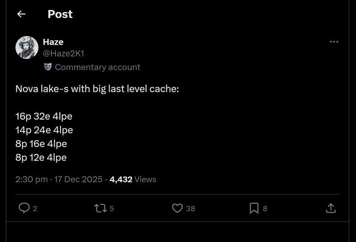View the 4,432 Views count
Screen dimensions: 356x242
[x=133, y=179]
